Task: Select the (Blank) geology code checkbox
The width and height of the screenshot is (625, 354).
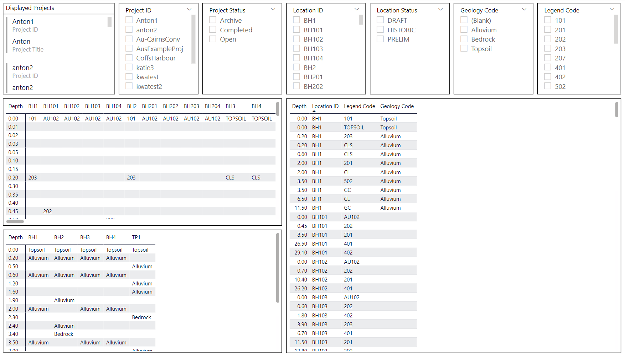Action: (464, 20)
